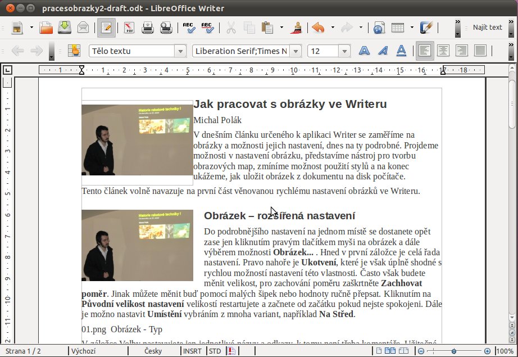Open the Paste options dropdown arrow
The height and width of the screenshot is (357, 518).
click(x=281, y=28)
